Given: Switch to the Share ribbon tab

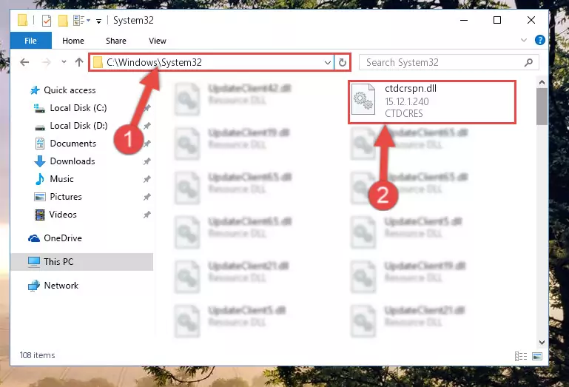Looking at the screenshot, I should coord(115,41).
